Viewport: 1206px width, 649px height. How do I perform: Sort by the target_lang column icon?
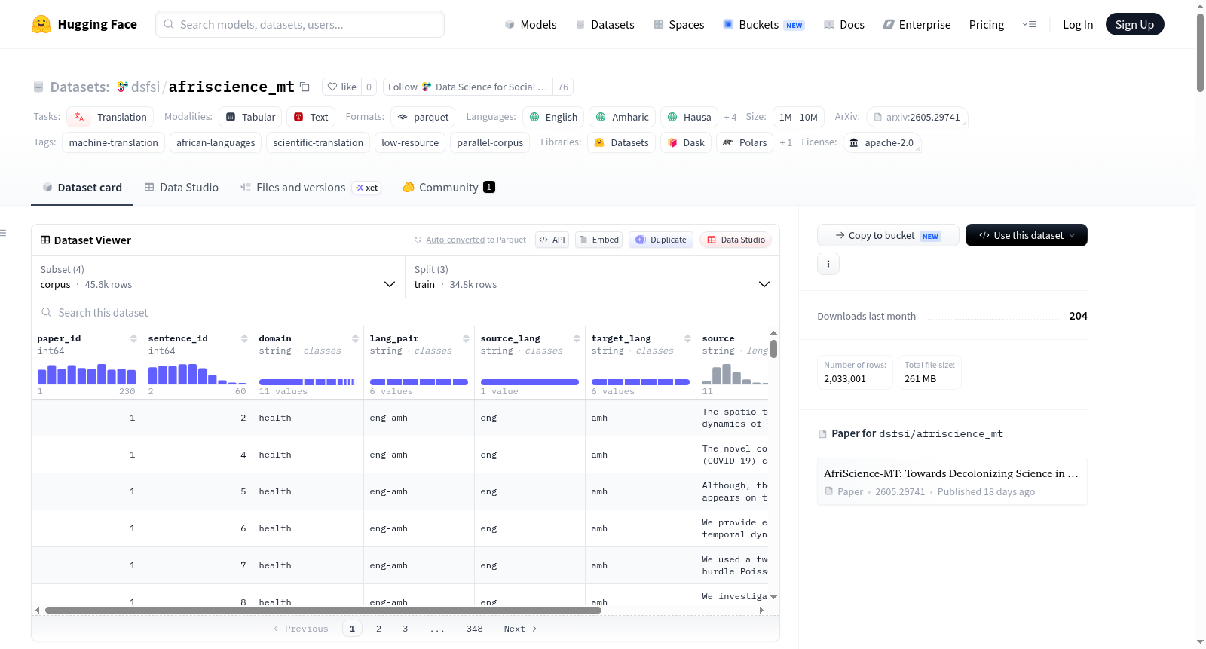tap(687, 338)
